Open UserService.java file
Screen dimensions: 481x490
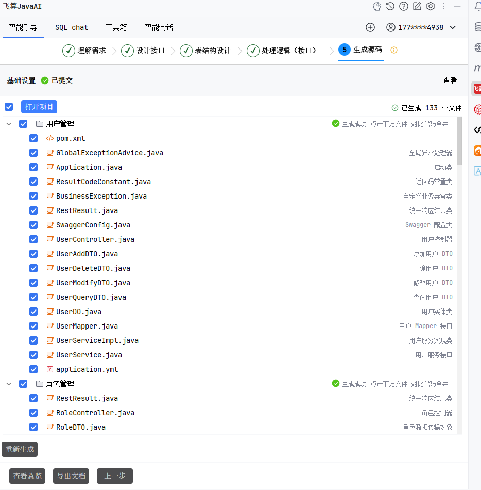coord(89,355)
